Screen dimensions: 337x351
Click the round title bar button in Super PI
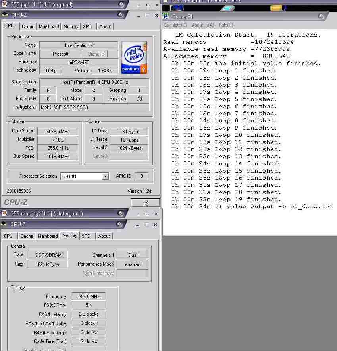click(x=321, y=16)
